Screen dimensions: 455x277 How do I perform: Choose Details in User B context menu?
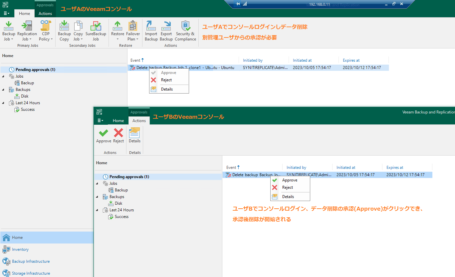[x=290, y=197]
